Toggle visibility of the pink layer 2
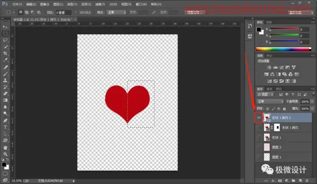317x184 pixels. click(x=259, y=147)
